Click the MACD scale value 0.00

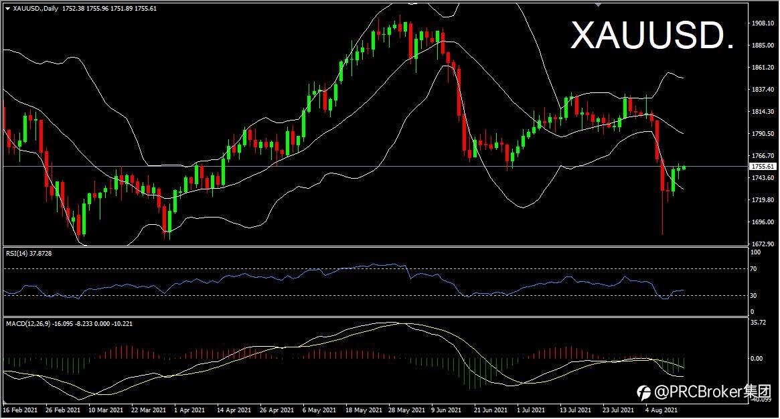[x=757, y=358]
